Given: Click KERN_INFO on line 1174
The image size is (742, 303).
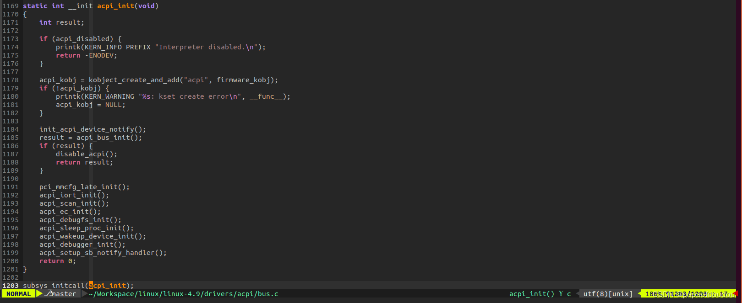Looking at the screenshot, I should coord(103,47).
